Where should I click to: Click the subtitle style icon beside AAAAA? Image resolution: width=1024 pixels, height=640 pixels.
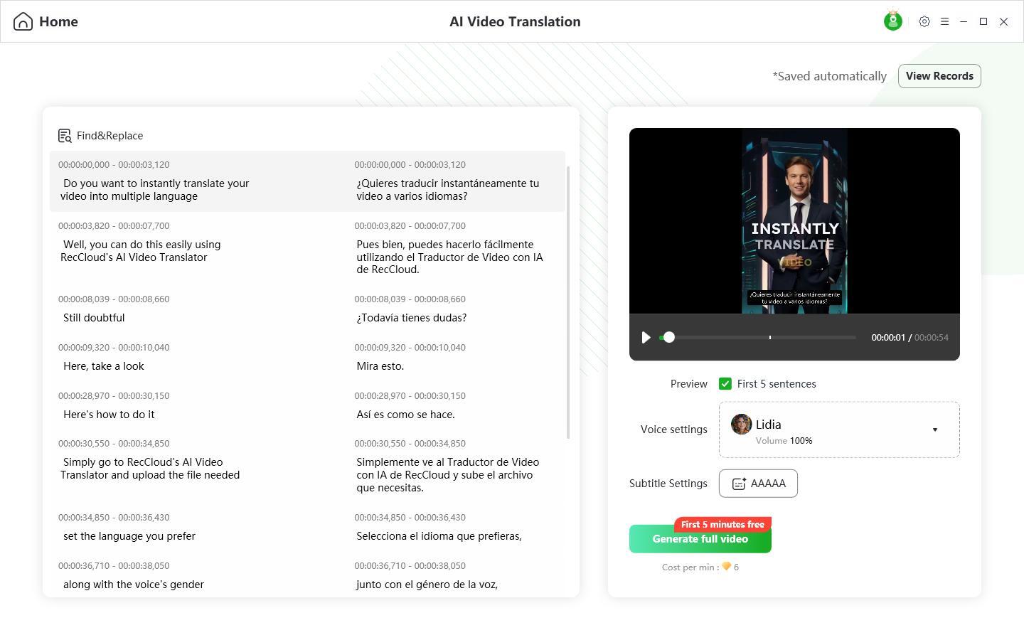(x=739, y=484)
